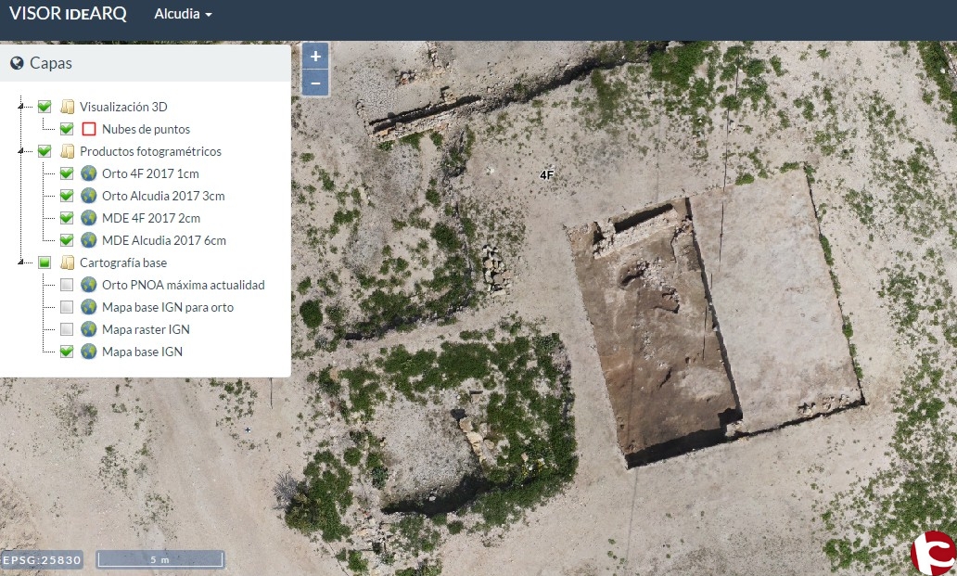Click the EPSG:25830 coordinate system label
The image size is (957, 576).
(42, 559)
